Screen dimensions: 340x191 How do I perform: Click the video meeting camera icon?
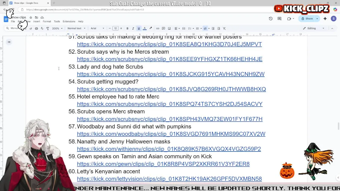(x=289, y=19)
